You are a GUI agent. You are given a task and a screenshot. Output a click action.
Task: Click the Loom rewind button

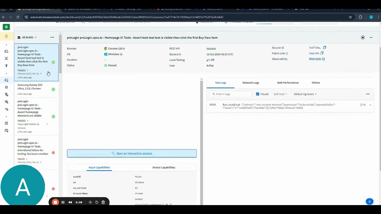(x=70, y=202)
